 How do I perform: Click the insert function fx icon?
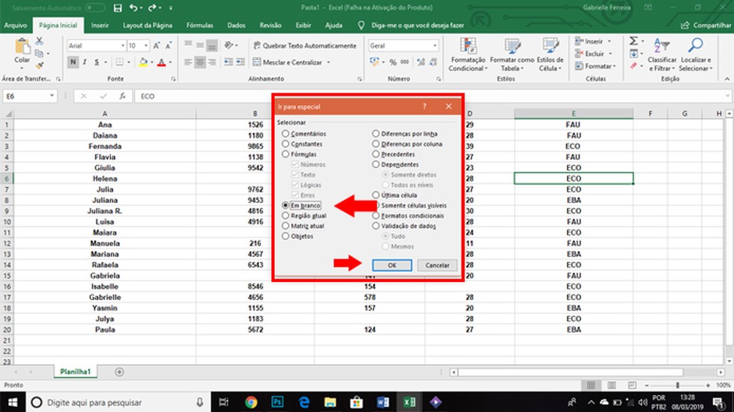[x=122, y=96]
